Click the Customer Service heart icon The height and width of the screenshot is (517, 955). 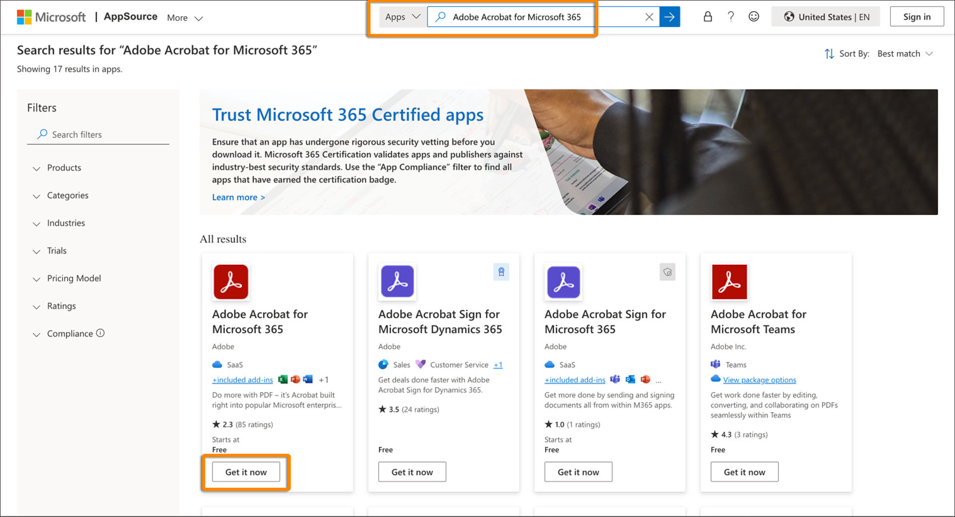[x=420, y=365]
